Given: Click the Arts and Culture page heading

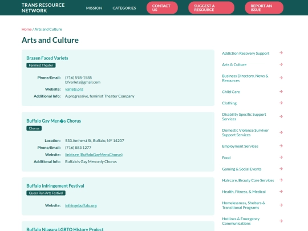Looking at the screenshot, I should (x=50, y=40).
